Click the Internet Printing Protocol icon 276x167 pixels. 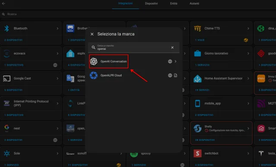point(7,103)
